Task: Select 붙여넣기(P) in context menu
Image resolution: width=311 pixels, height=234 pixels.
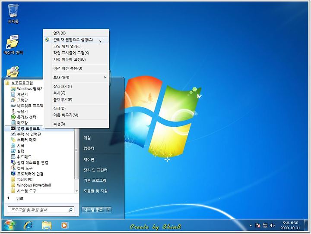Action: 76,100
